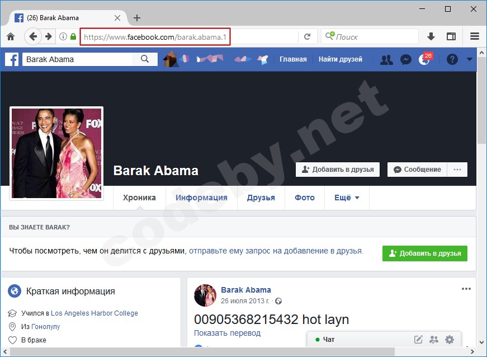Reload the page with the refresh icon
The height and width of the screenshot is (357, 487).
click(307, 37)
